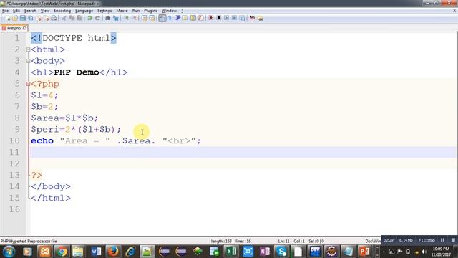Click Run macro multiple times icon
This screenshot has height=258, width=458.
[x=234, y=18]
